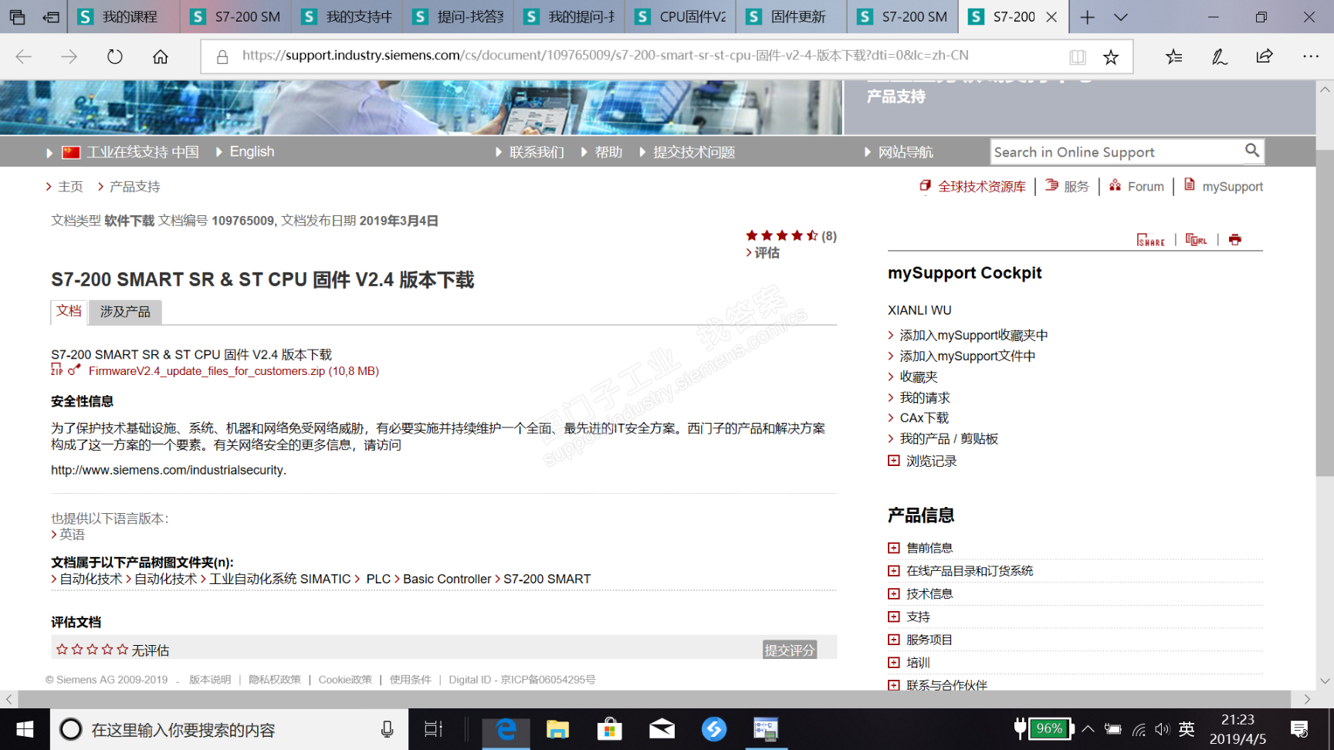This screenshot has width=1334, height=750.
Task: Click the red SHARE icon
Action: [1150, 240]
